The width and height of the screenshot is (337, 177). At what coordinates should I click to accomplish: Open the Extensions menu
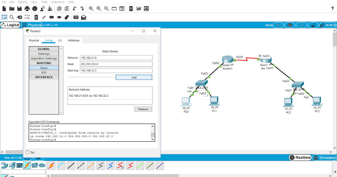click(58, 2)
